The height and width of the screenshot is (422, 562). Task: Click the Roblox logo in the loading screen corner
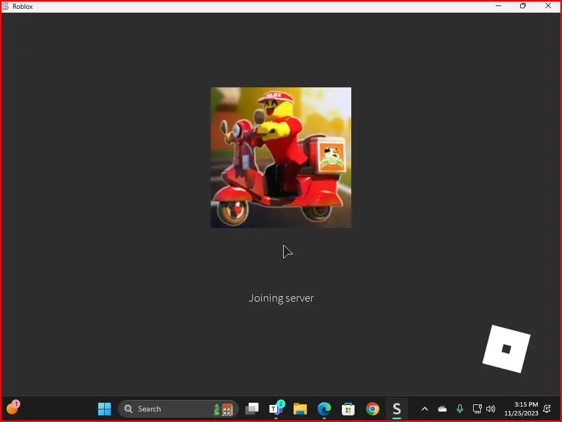coord(506,349)
